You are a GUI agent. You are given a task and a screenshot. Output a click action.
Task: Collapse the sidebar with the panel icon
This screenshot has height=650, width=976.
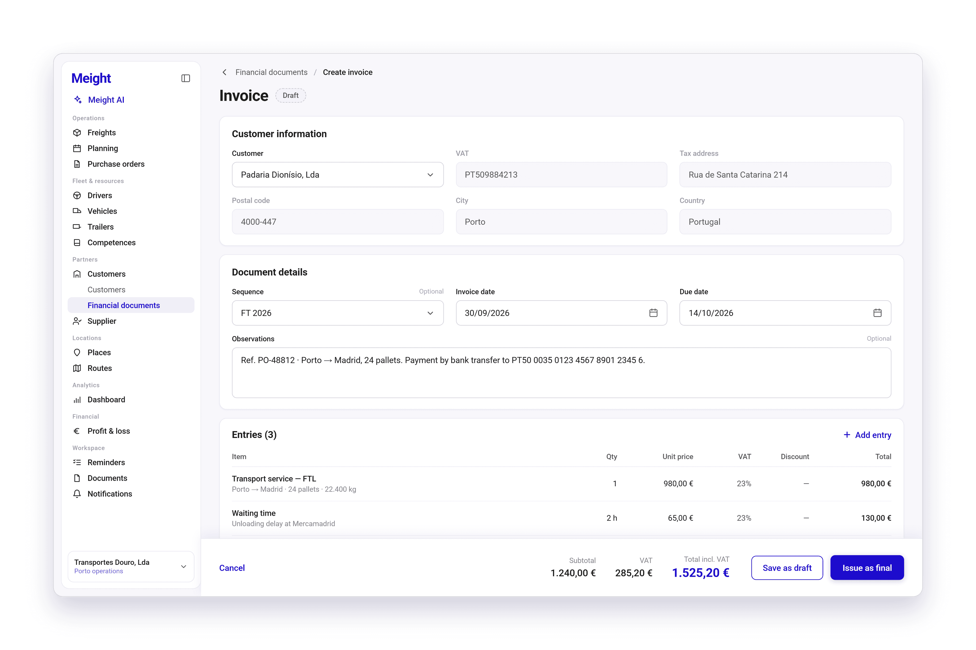coord(186,78)
